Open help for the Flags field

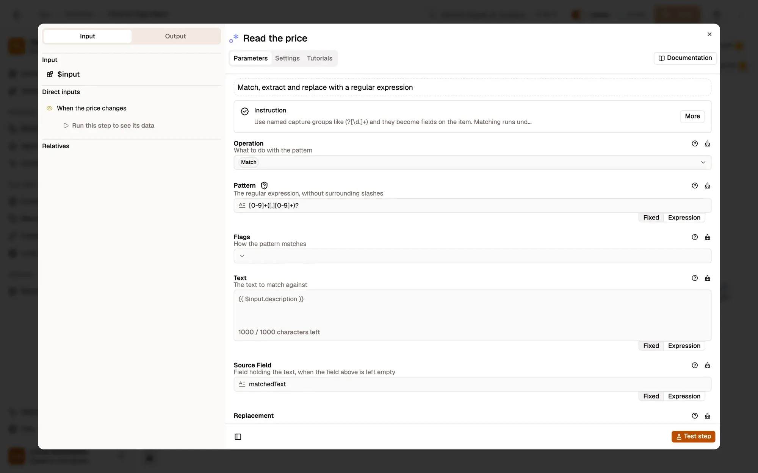(694, 237)
